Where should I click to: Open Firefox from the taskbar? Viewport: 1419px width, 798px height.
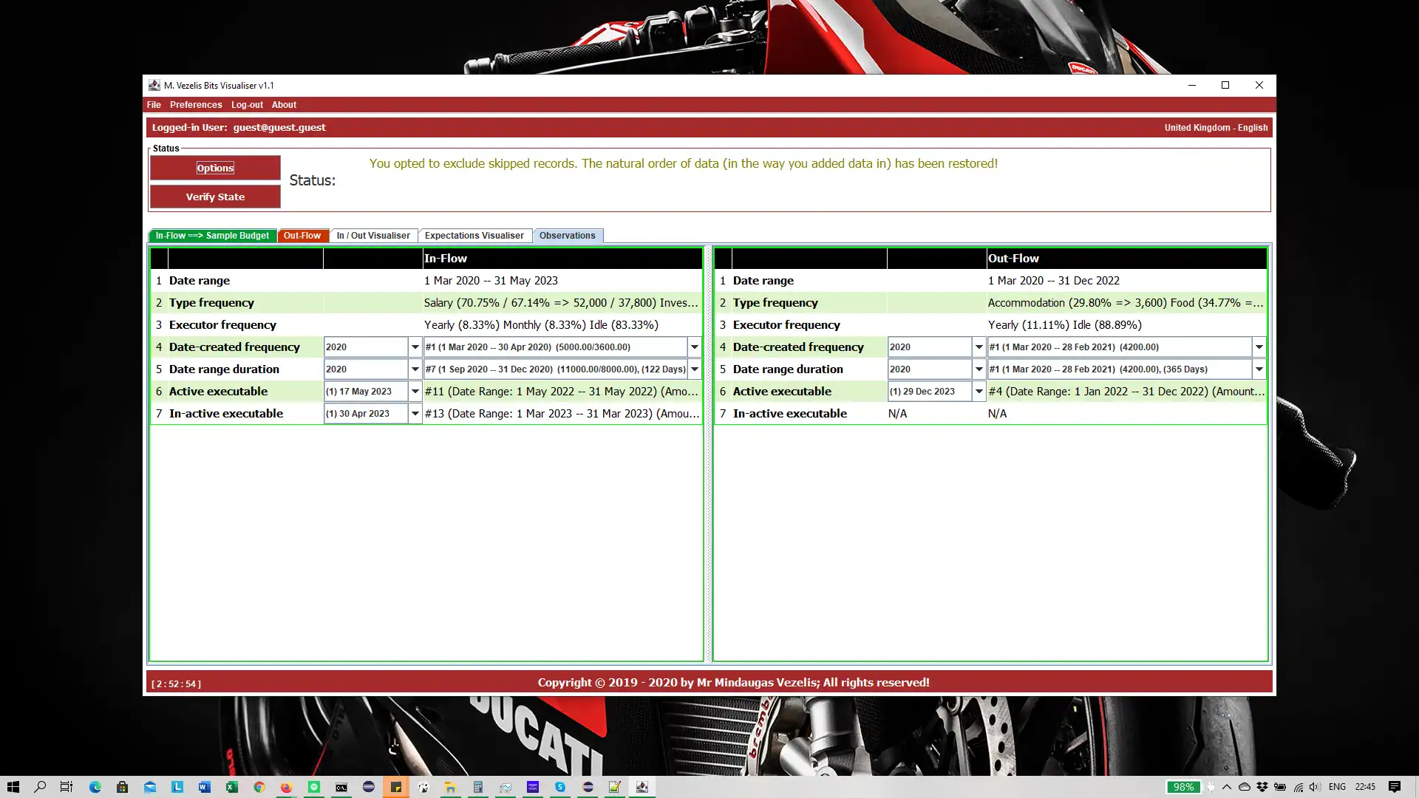click(x=286, y=787)
